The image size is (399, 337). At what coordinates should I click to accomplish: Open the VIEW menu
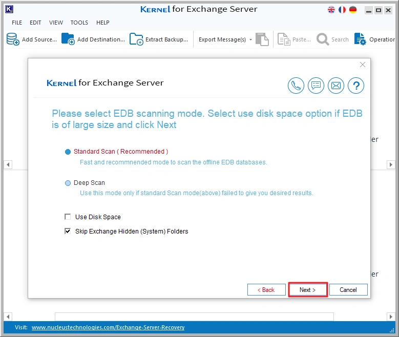pyautogui.click(x=56, y=23)
